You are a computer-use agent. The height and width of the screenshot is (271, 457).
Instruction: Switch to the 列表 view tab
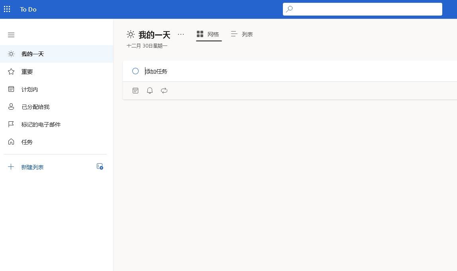click(242, 34)
